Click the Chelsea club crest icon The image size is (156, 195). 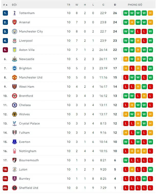(14, 105)
